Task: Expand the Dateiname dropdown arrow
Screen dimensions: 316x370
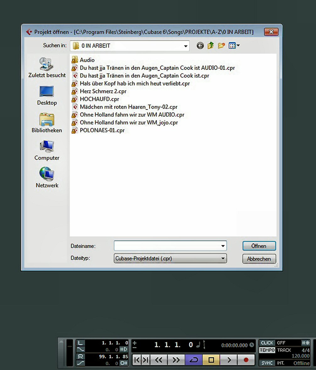Action: 223,246
